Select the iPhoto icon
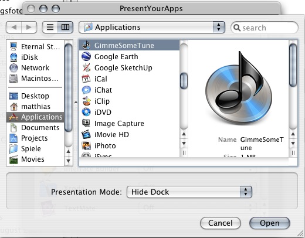 pyautogui.click(x=86, y=145)
